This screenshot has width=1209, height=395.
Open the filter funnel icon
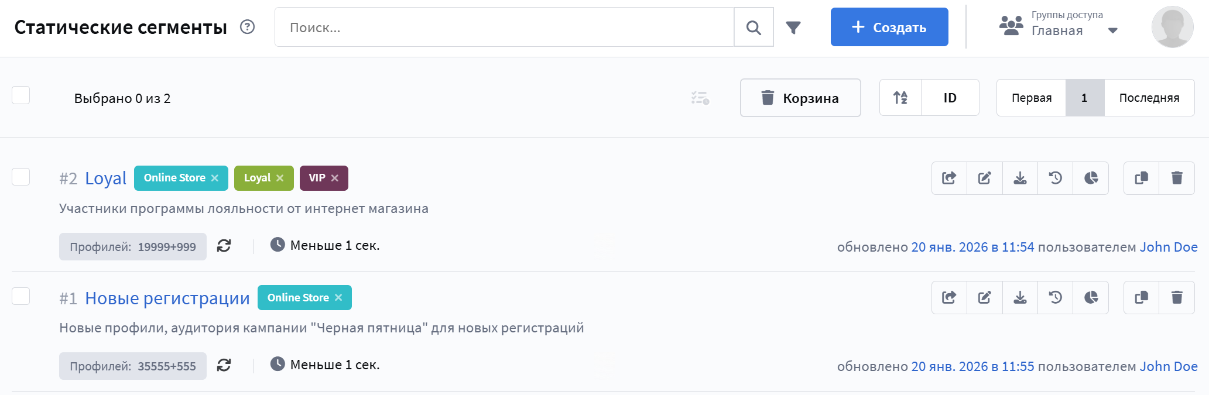(793, 28)
